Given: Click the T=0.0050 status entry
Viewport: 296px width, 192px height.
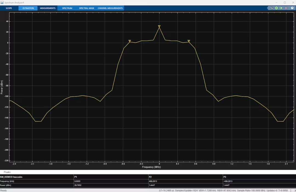Looking at the screenshot, I should tap(283, 190).
